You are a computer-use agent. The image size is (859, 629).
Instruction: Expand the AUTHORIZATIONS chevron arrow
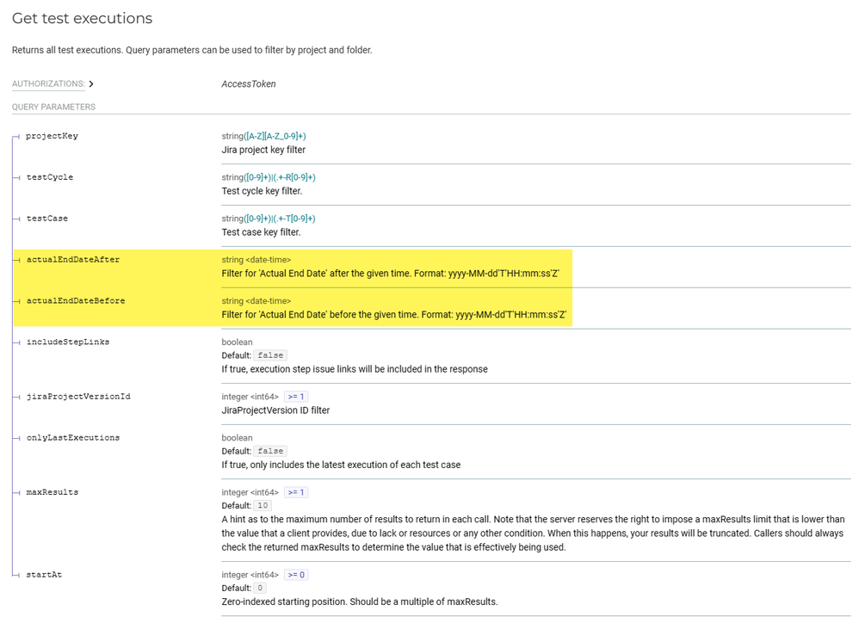tap(91, 84)
